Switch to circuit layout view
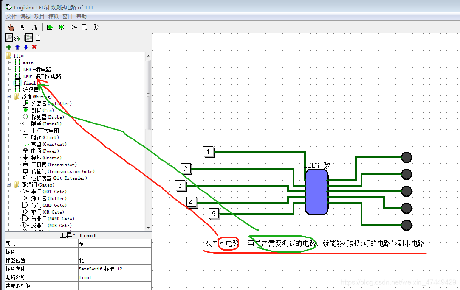This screenshot has width=460, height=290. coord(29,37)
